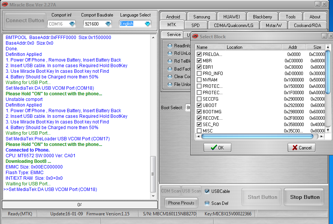Viewport: 333px width, 224px height.
Task: Click the Boot Select combo box
Action: [188, 108]
